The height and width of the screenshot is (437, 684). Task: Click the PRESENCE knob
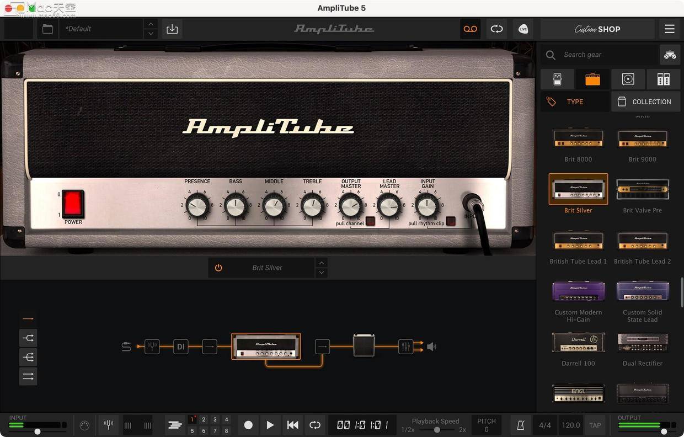(x=197, y=206)
